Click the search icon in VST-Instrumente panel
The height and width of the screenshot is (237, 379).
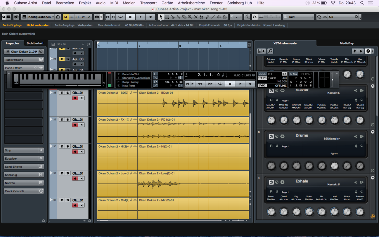(270, 51)
